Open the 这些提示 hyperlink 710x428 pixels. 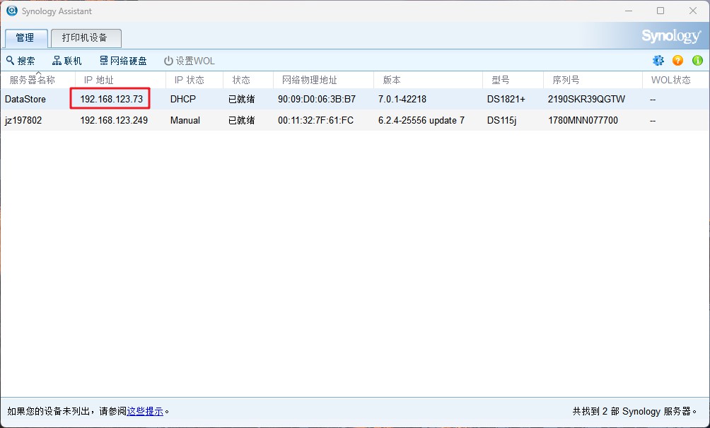tap(145, 411)
